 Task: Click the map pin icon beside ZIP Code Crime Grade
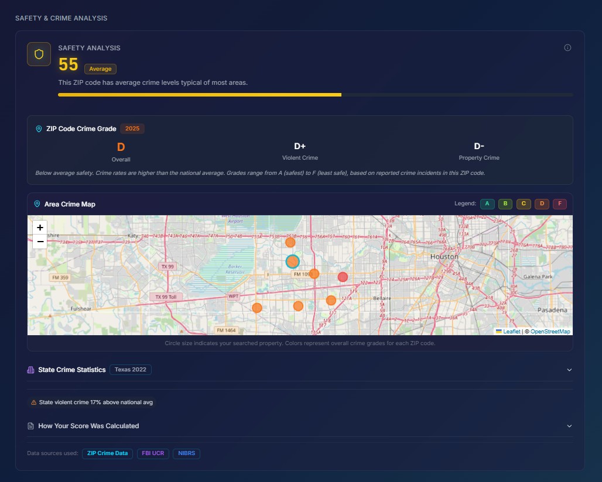pyautogui.click(x=39, y=129)
